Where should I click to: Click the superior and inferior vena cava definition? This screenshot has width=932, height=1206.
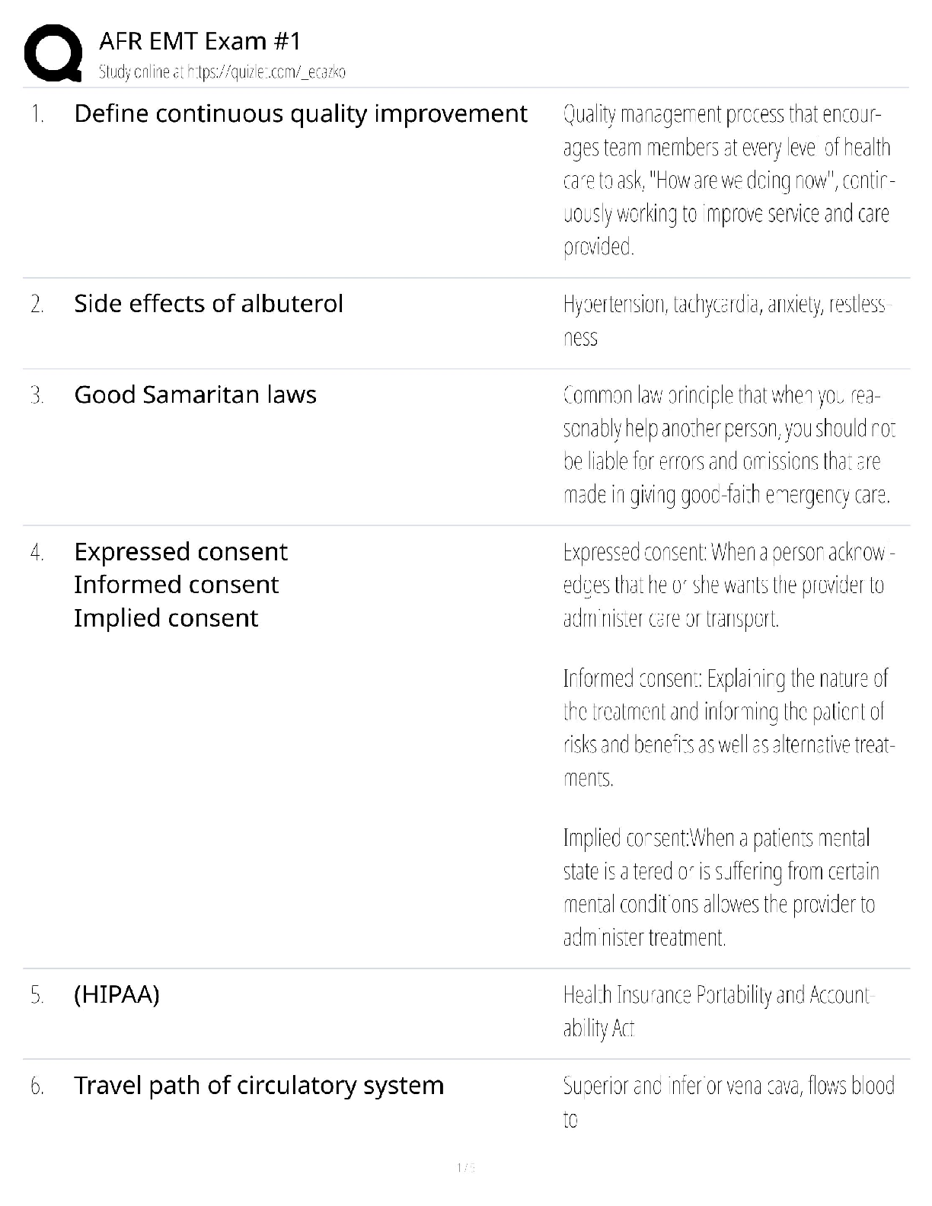click(x=728, y=1101)
